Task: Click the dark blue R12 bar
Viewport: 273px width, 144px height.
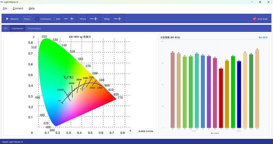Action: coord(239,94)
